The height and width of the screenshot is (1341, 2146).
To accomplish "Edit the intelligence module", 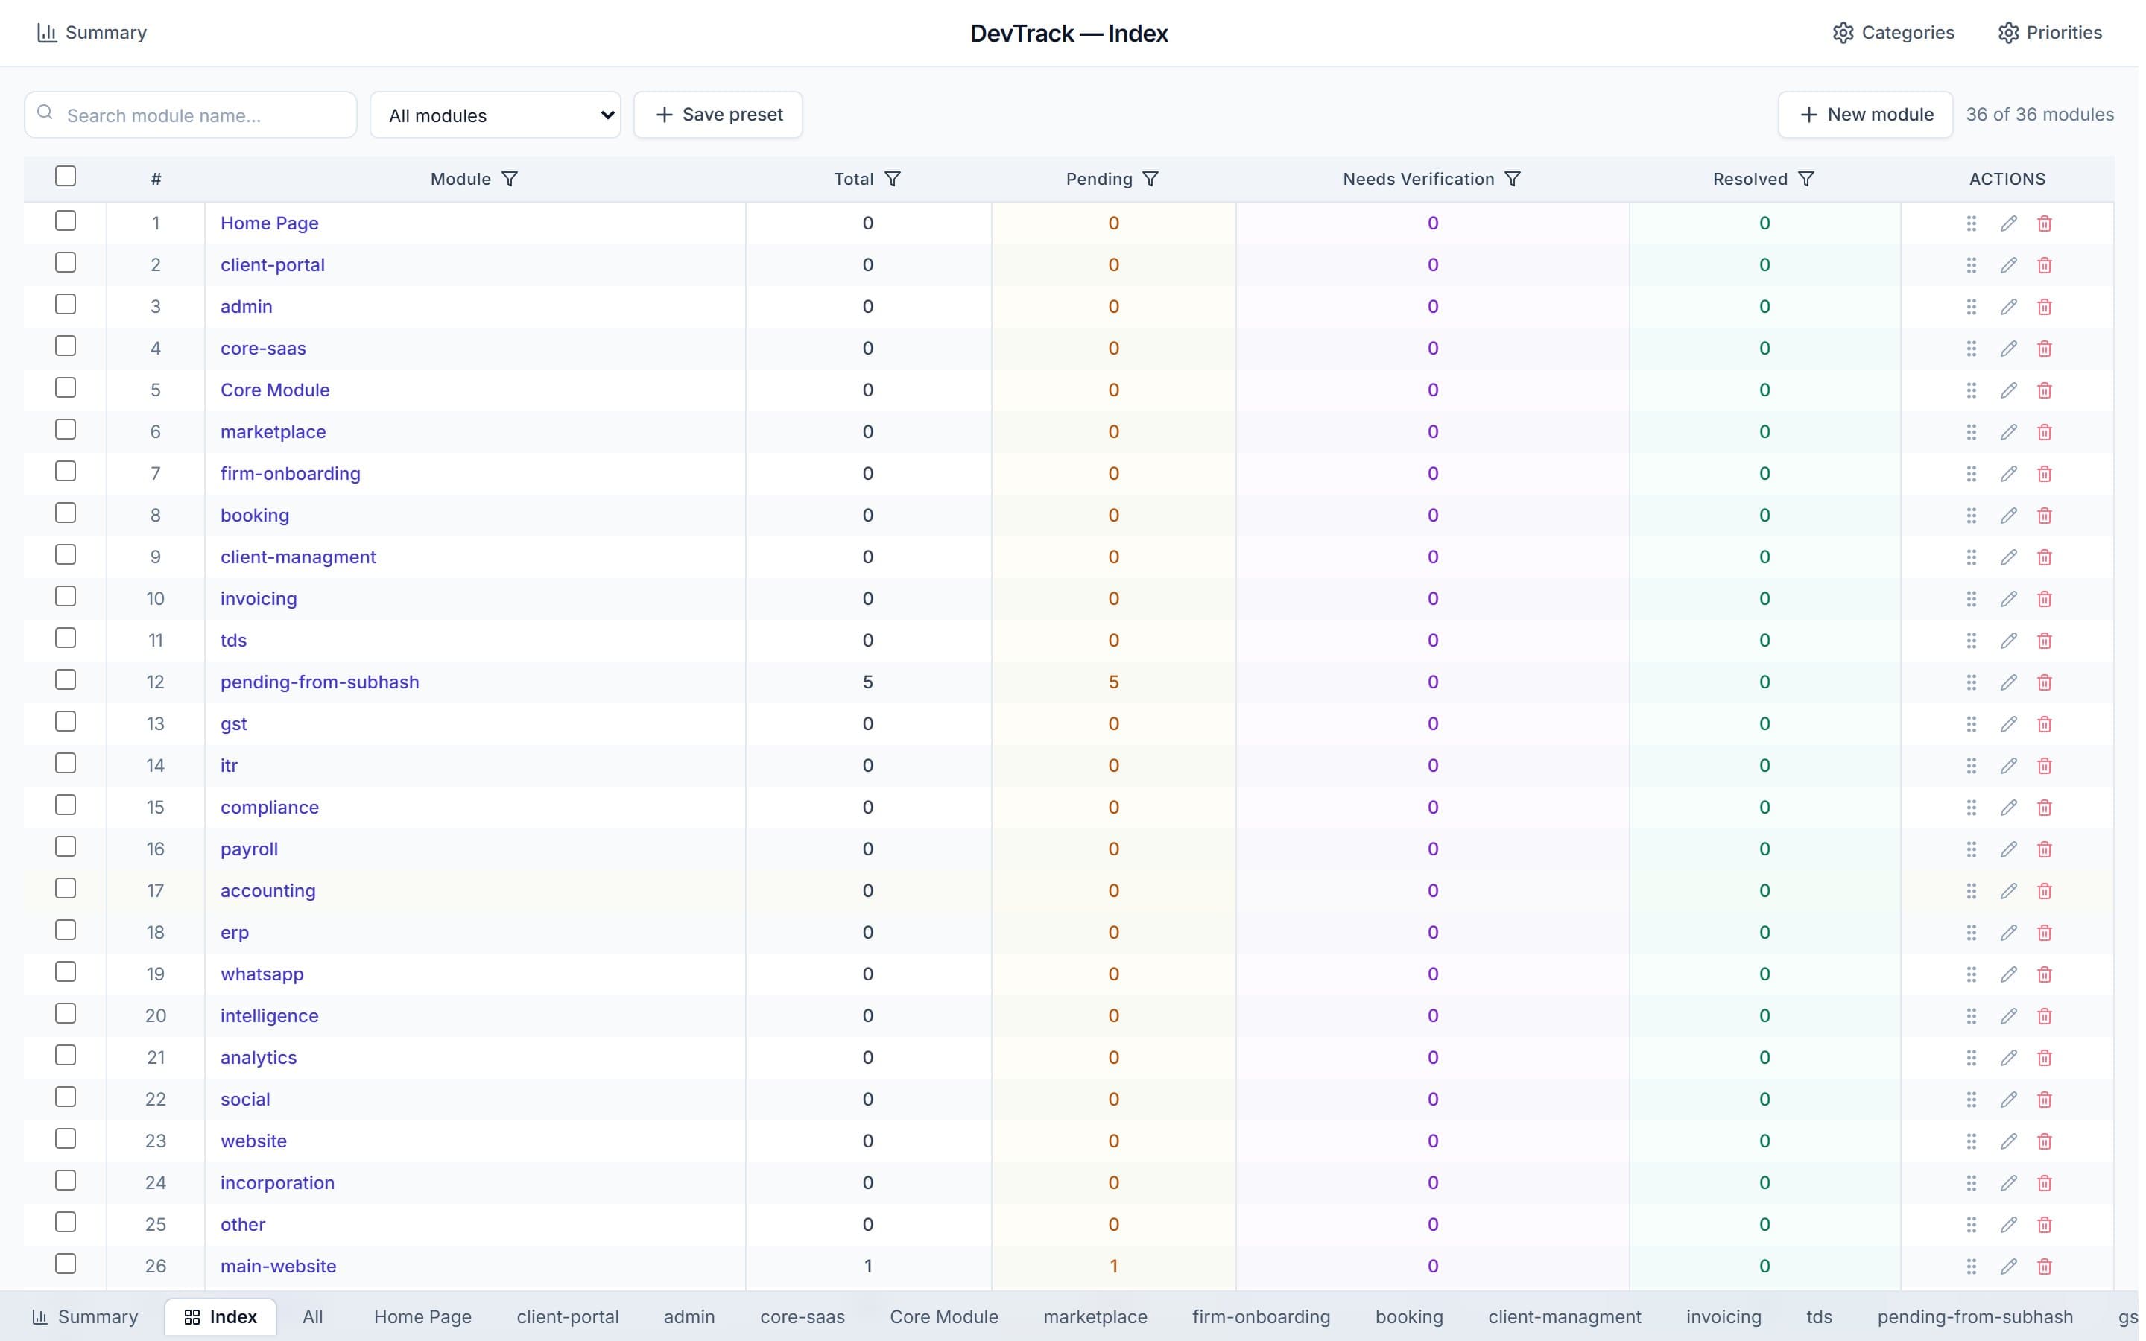I will (x=2007, y=1015).
